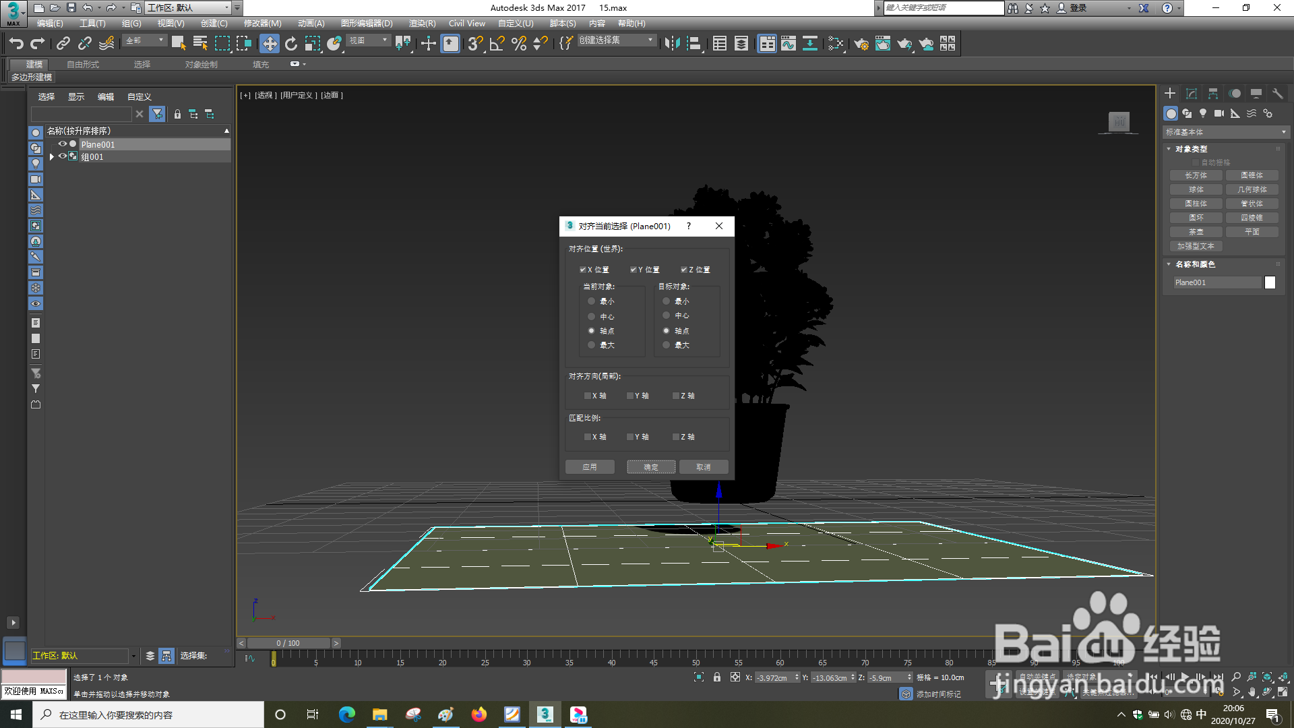Screen dimensions: 1294x728
Task: Click the Plane001 name input field
Action: click(1216, 282)
